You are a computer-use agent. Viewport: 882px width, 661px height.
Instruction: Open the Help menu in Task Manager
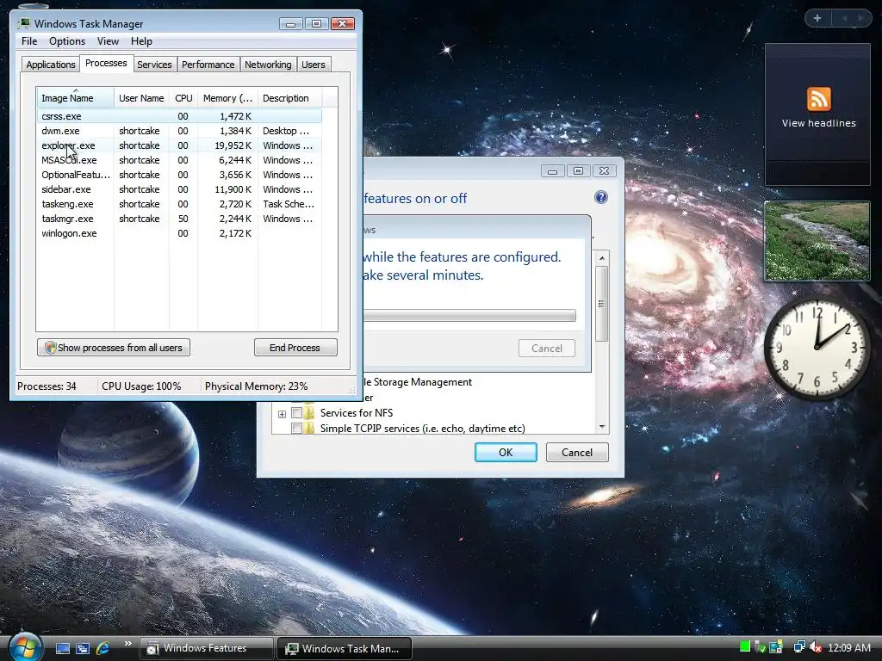tap(141, 41)
